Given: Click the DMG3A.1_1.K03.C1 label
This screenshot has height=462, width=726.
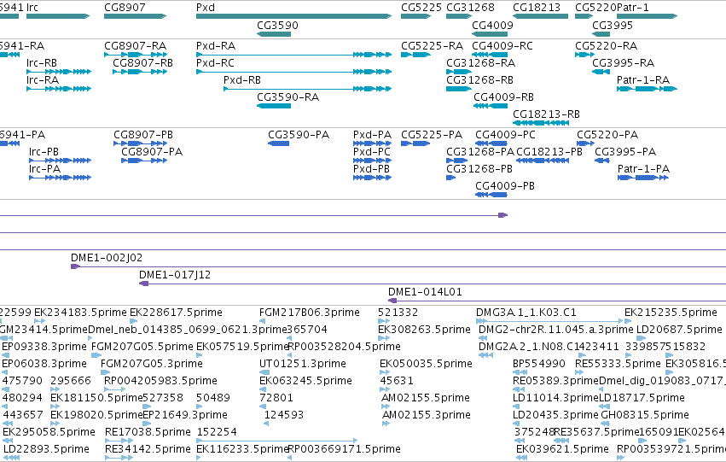Looking at the screenshot, I should [x=526, y=313].
